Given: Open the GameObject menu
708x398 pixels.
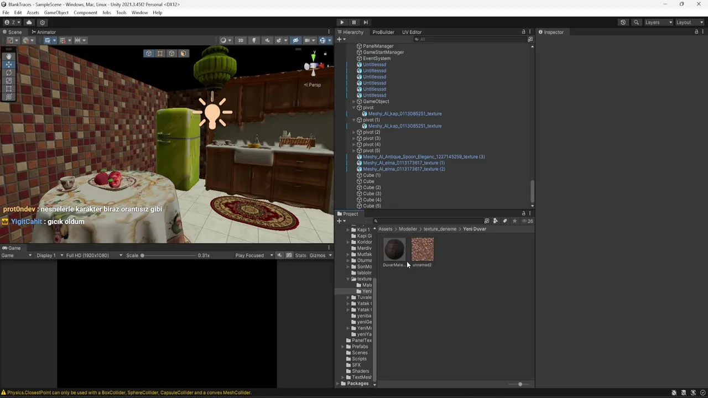Looking at the screenshot, I should (x=56, y=12).
